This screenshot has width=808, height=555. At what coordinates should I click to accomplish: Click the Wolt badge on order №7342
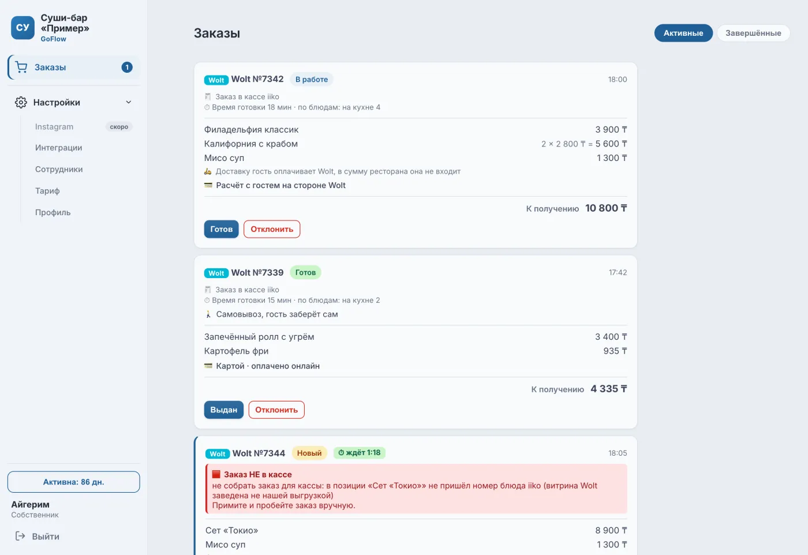[x=216, y=80]
